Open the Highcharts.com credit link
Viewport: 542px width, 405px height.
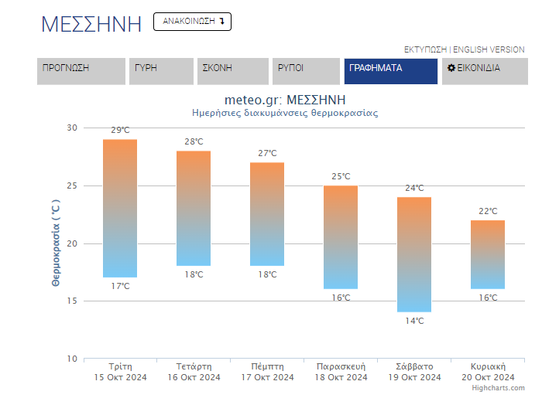(498, 388)
